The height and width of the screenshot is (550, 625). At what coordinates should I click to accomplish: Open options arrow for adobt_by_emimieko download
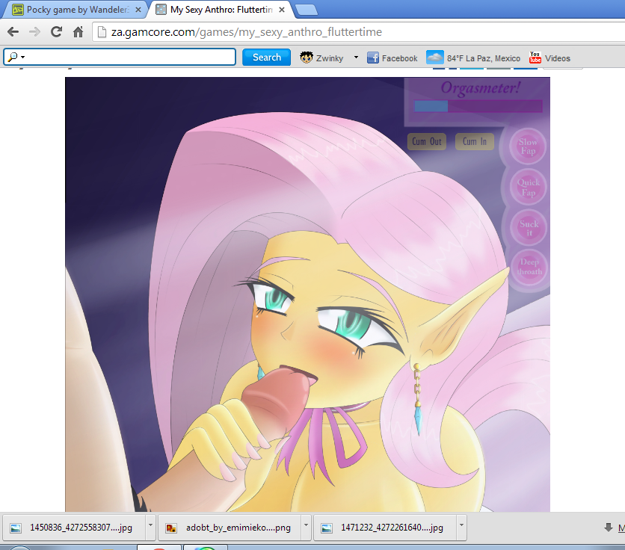click(x=307, y=526)
